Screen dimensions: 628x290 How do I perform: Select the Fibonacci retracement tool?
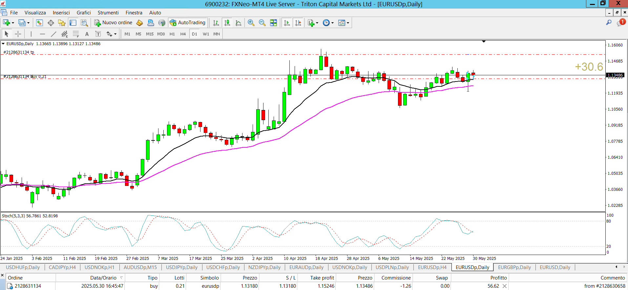click(76, 34)
